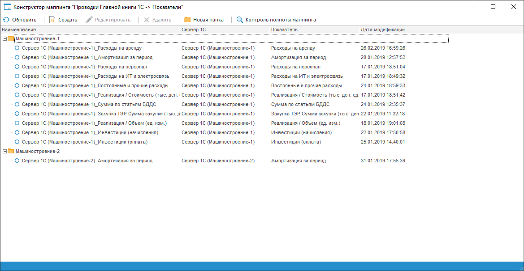Click the Создать new document icon
Viewport: 524px width, 271px height.
coord(52,20)
